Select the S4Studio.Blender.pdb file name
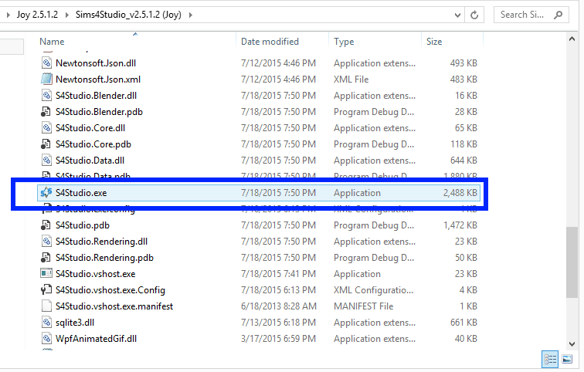Image resolution: width=584 pixels, height=372 pixels. click(x=99, y=112)
